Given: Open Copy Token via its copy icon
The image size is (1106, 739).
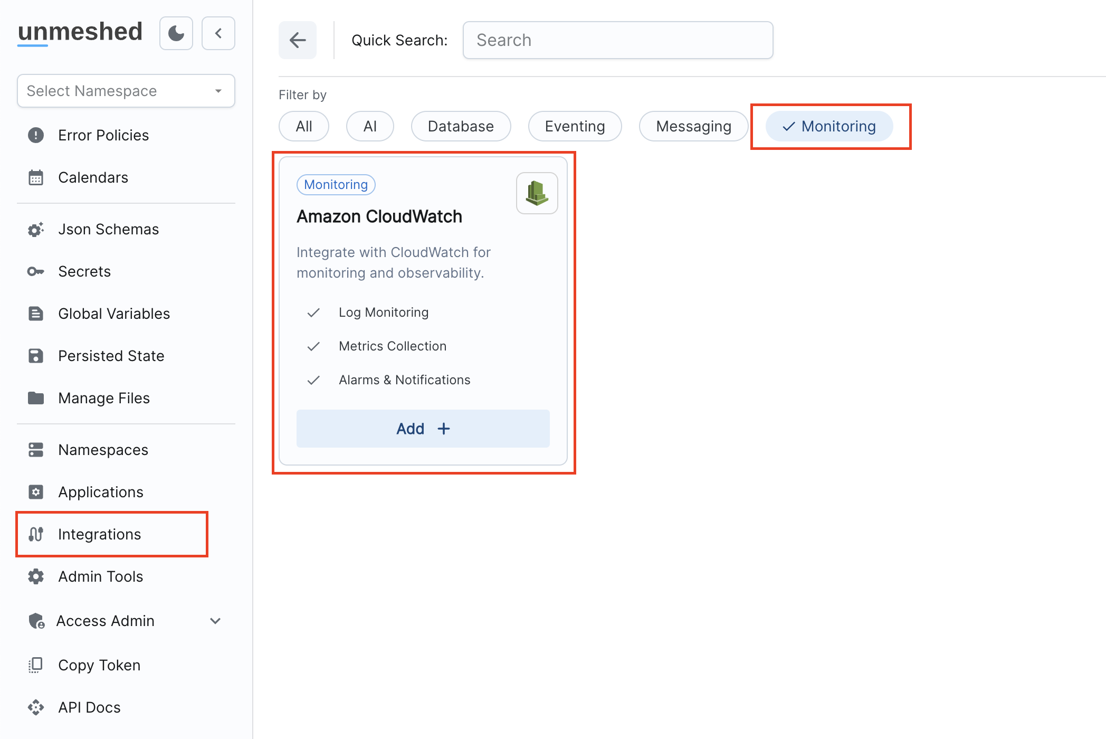Looking at the screenshot, I should [x=35, y=665].
